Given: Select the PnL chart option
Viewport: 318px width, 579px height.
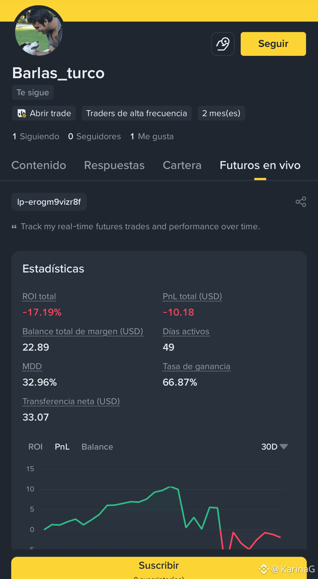Looking at the screenshot, I should pyautogui.click(x=62, y=447).
